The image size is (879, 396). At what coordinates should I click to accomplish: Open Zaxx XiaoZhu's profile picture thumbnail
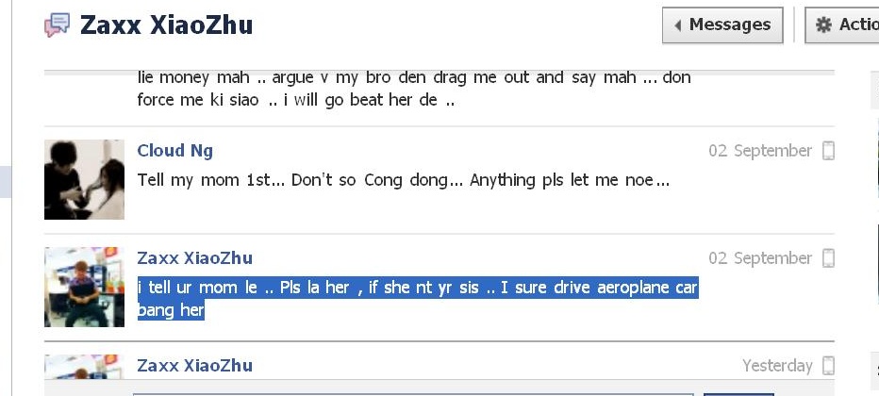(x=84, y=287)
